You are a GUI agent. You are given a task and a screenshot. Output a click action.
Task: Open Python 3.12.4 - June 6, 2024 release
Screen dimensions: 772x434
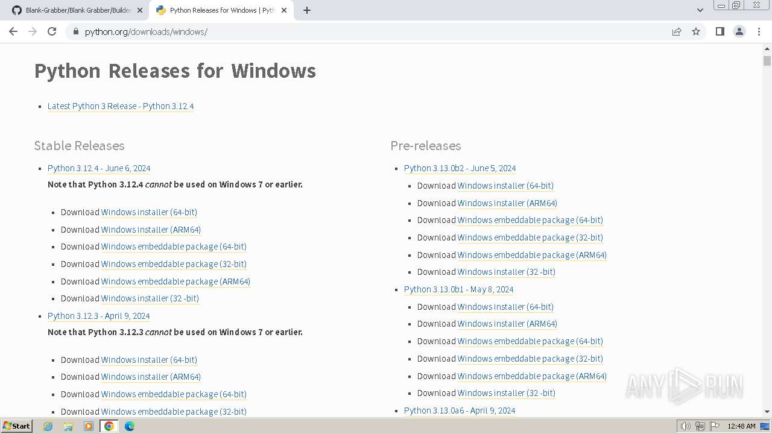(99, 168)
